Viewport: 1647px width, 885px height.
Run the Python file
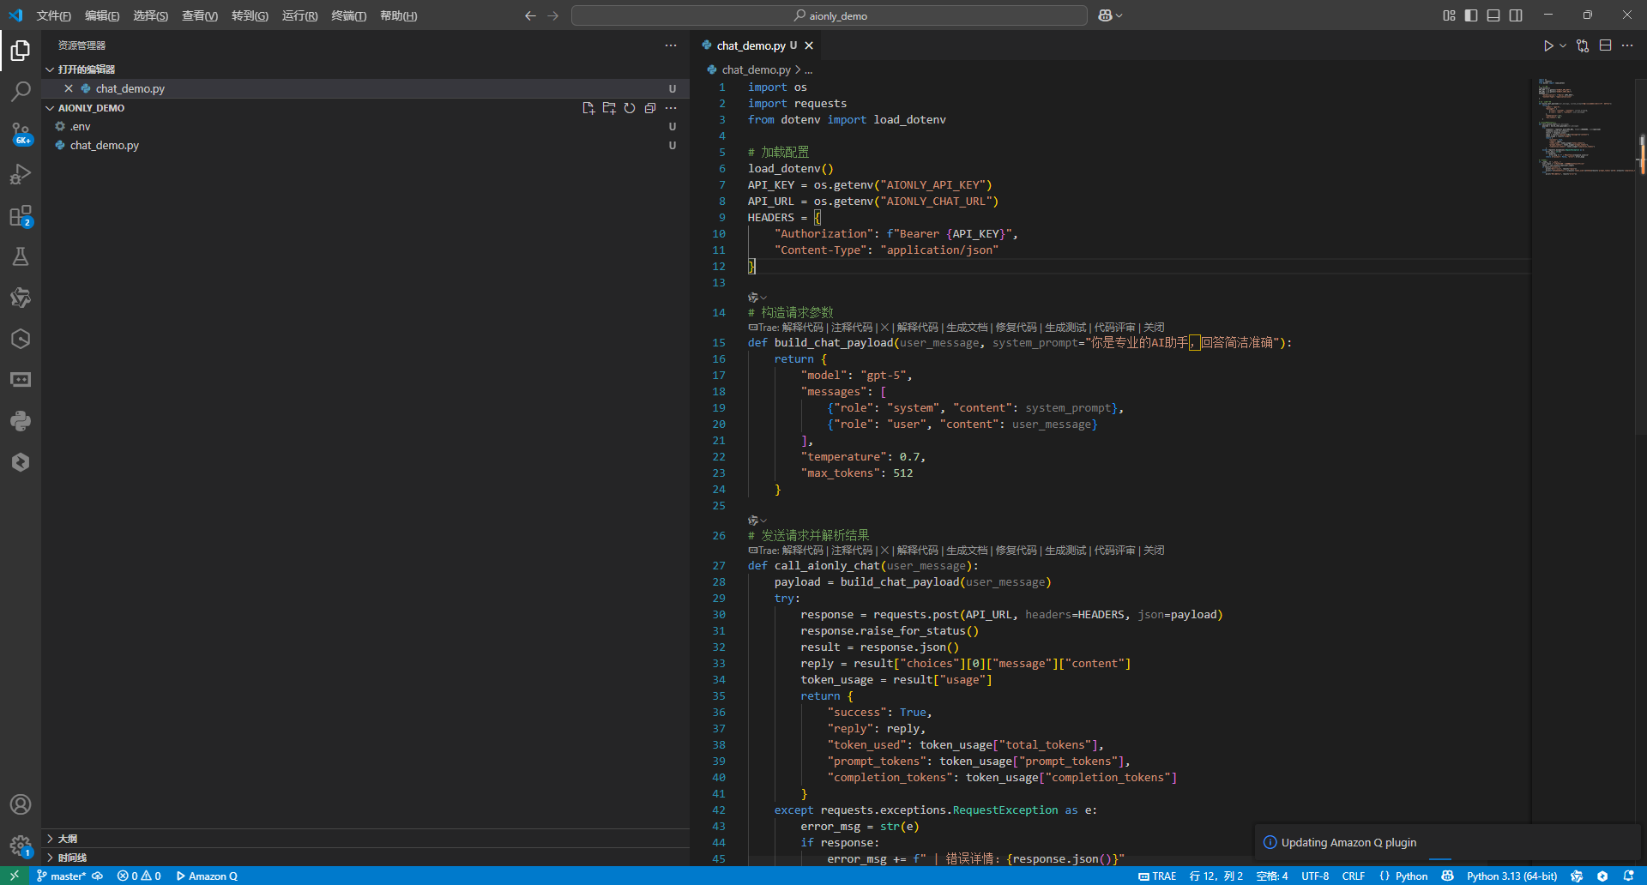point(1547,45)
